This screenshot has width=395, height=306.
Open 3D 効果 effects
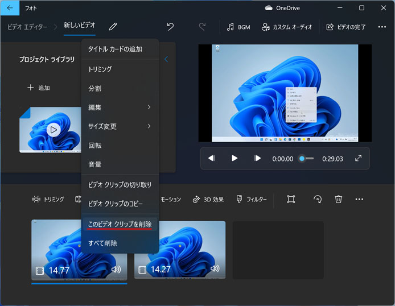coord(208,200)
